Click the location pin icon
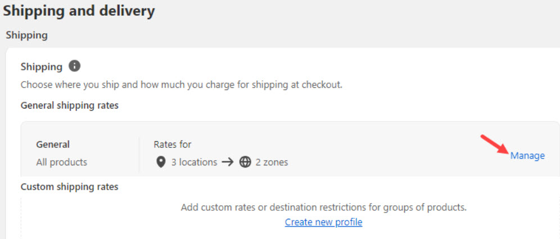This screenshot has height=239, width=560. point(161,162)
